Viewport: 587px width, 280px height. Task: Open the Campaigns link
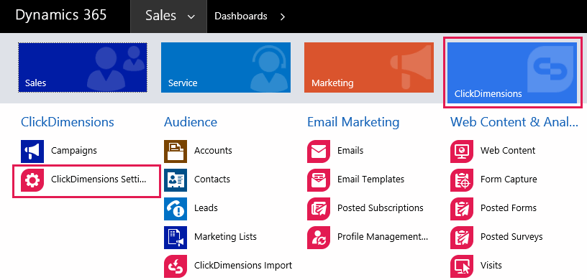(x=74, y=151)
